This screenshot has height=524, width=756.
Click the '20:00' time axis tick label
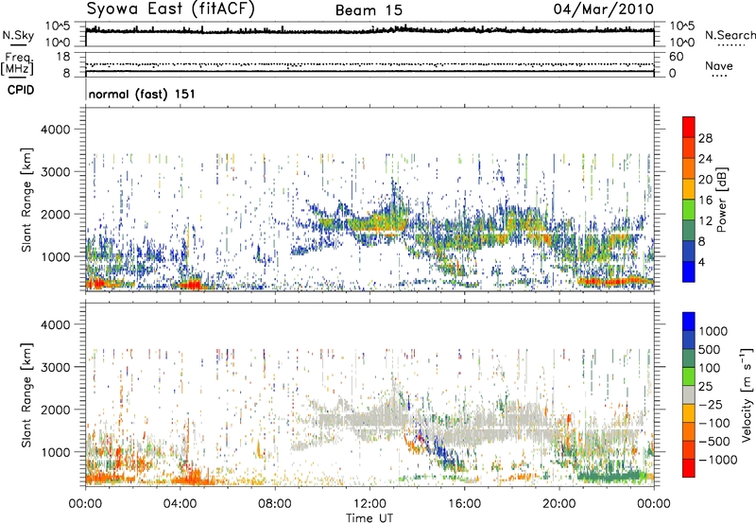558,504
